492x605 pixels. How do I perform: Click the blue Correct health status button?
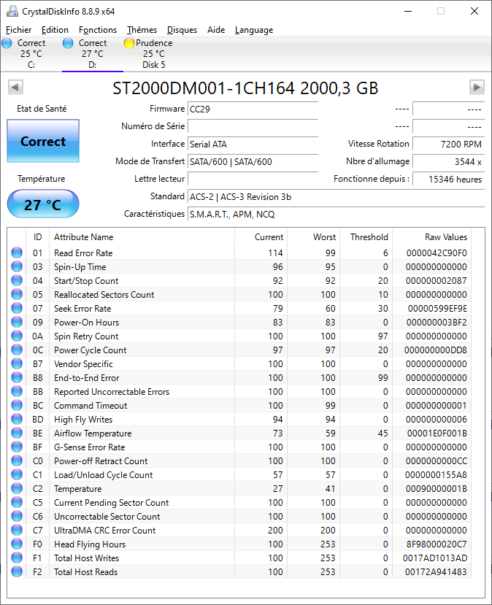(x=43, y=142)
